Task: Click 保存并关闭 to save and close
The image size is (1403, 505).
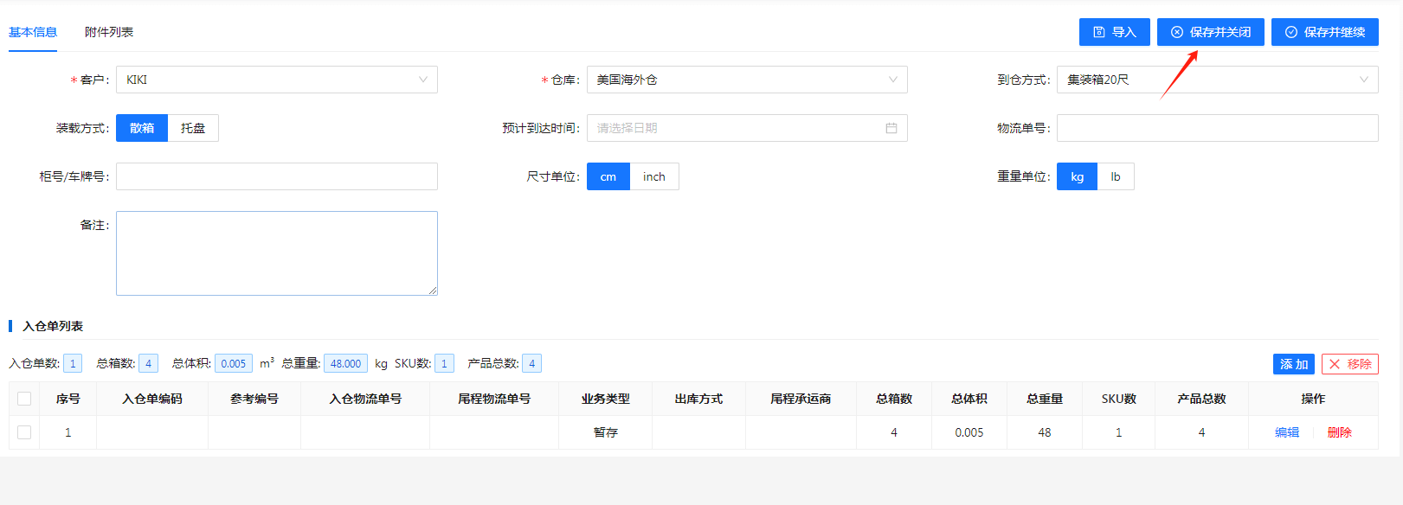Action: click(1210, 32)
